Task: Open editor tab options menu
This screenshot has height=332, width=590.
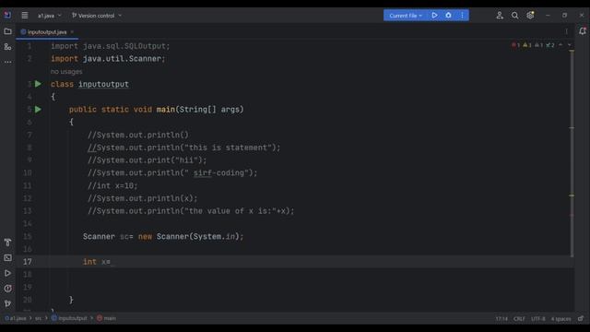Action: [567, 31]
